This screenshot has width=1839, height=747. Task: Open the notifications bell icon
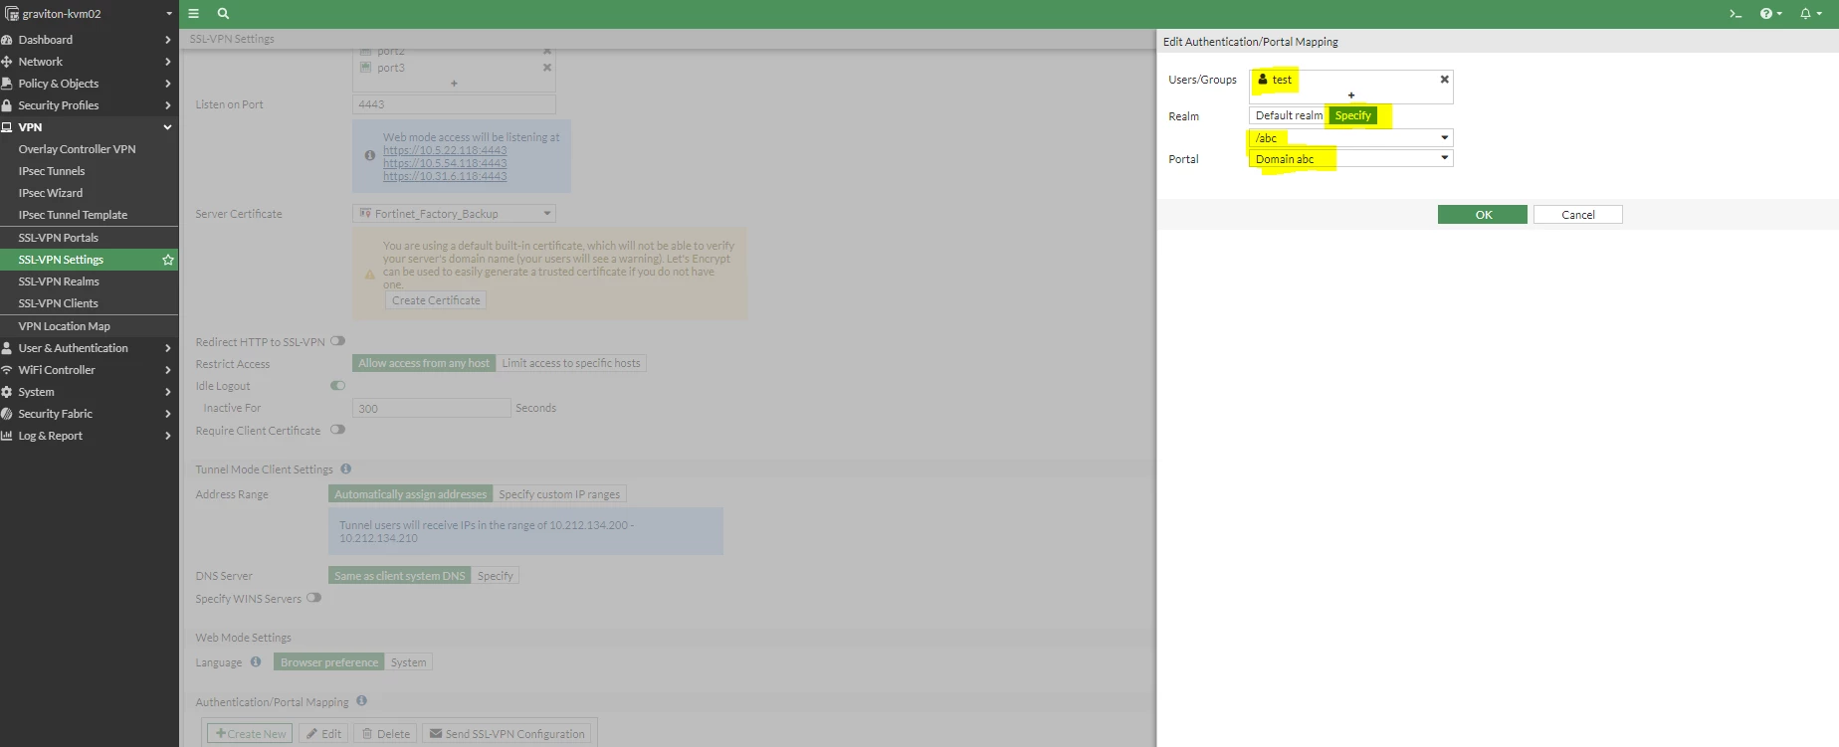[x=1810, y=14]
